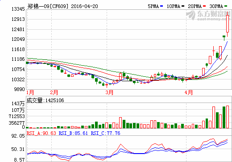Click the RSI_B:85.61 indicator label
The height and width of the screenshot is (162, 232).
(73, 133)
